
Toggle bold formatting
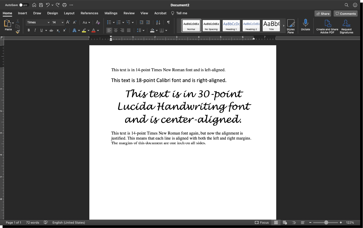(x=28, y=30)
